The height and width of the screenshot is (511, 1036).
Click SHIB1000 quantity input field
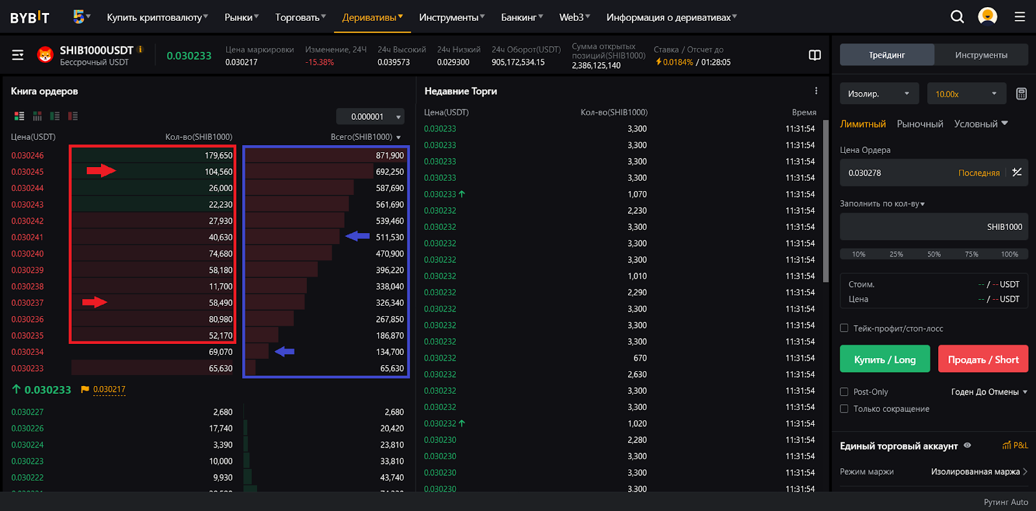[934, 227]
